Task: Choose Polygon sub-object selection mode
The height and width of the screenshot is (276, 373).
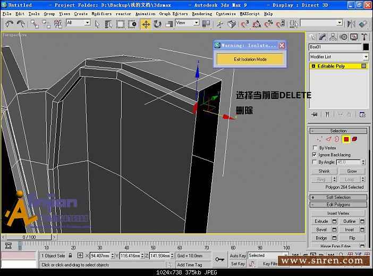Action: [346, 139]
